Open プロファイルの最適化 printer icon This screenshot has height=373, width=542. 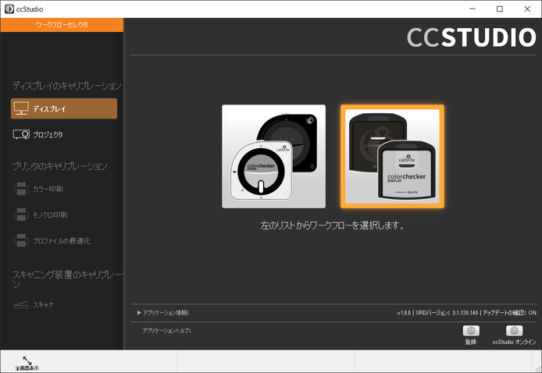tap(21, 240)
